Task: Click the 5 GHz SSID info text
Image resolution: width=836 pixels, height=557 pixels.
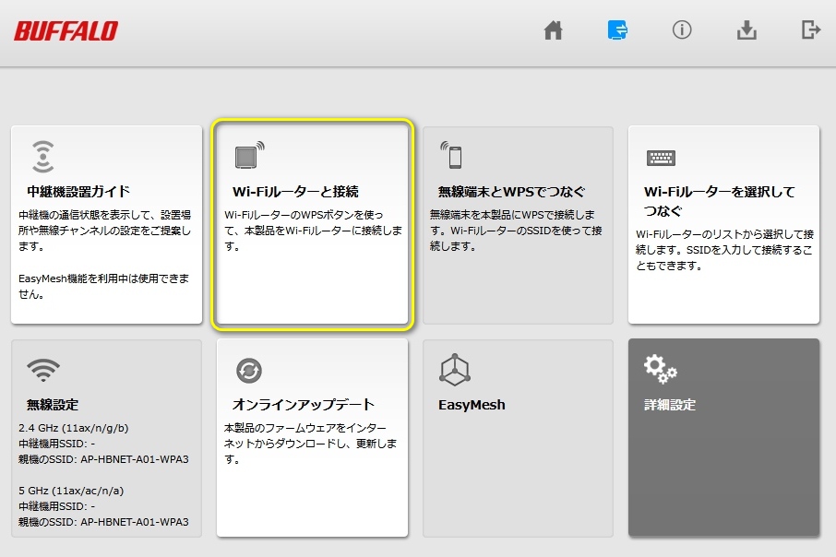Action: click(x=103, y=506)
